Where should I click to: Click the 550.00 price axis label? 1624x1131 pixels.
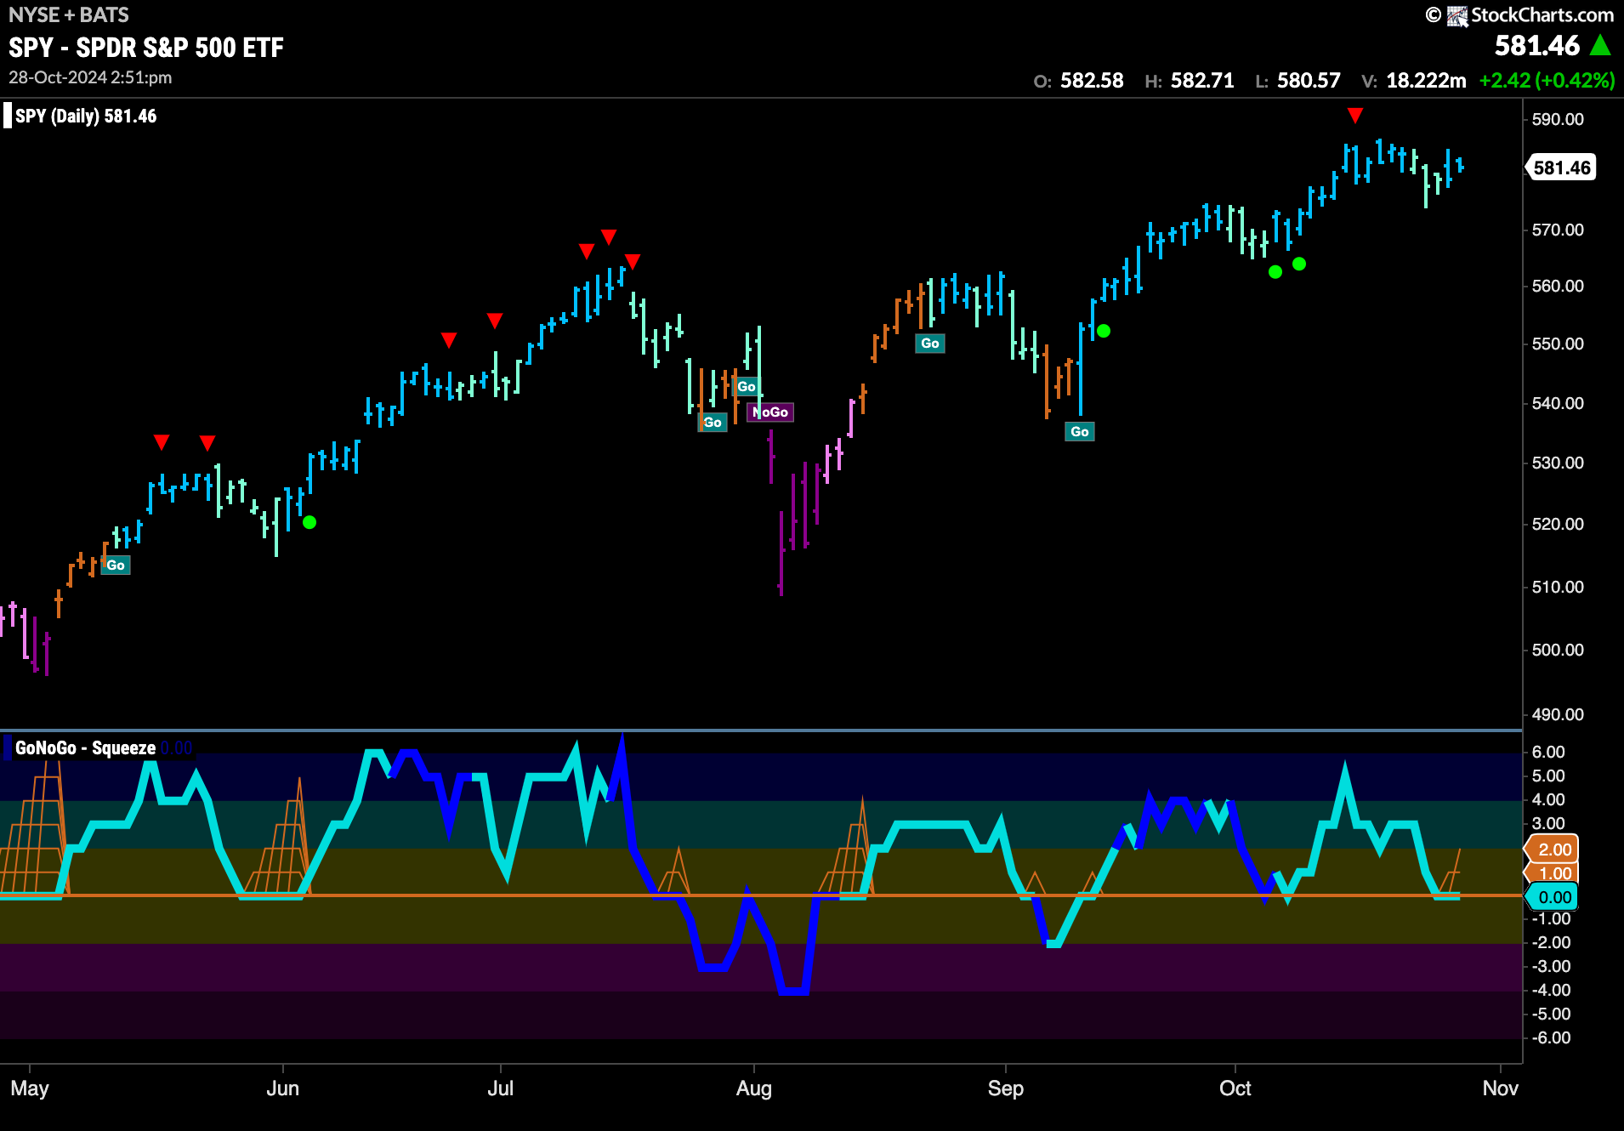pos(1558,344)
